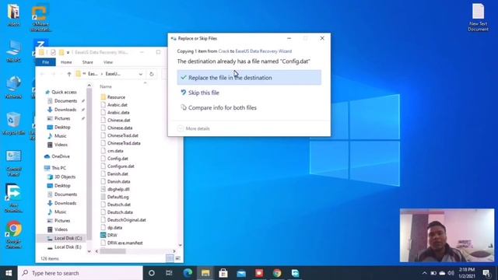The image size is (498, 280).
Task: Open the address bar history dropdown
Action: tap(140, 74)
